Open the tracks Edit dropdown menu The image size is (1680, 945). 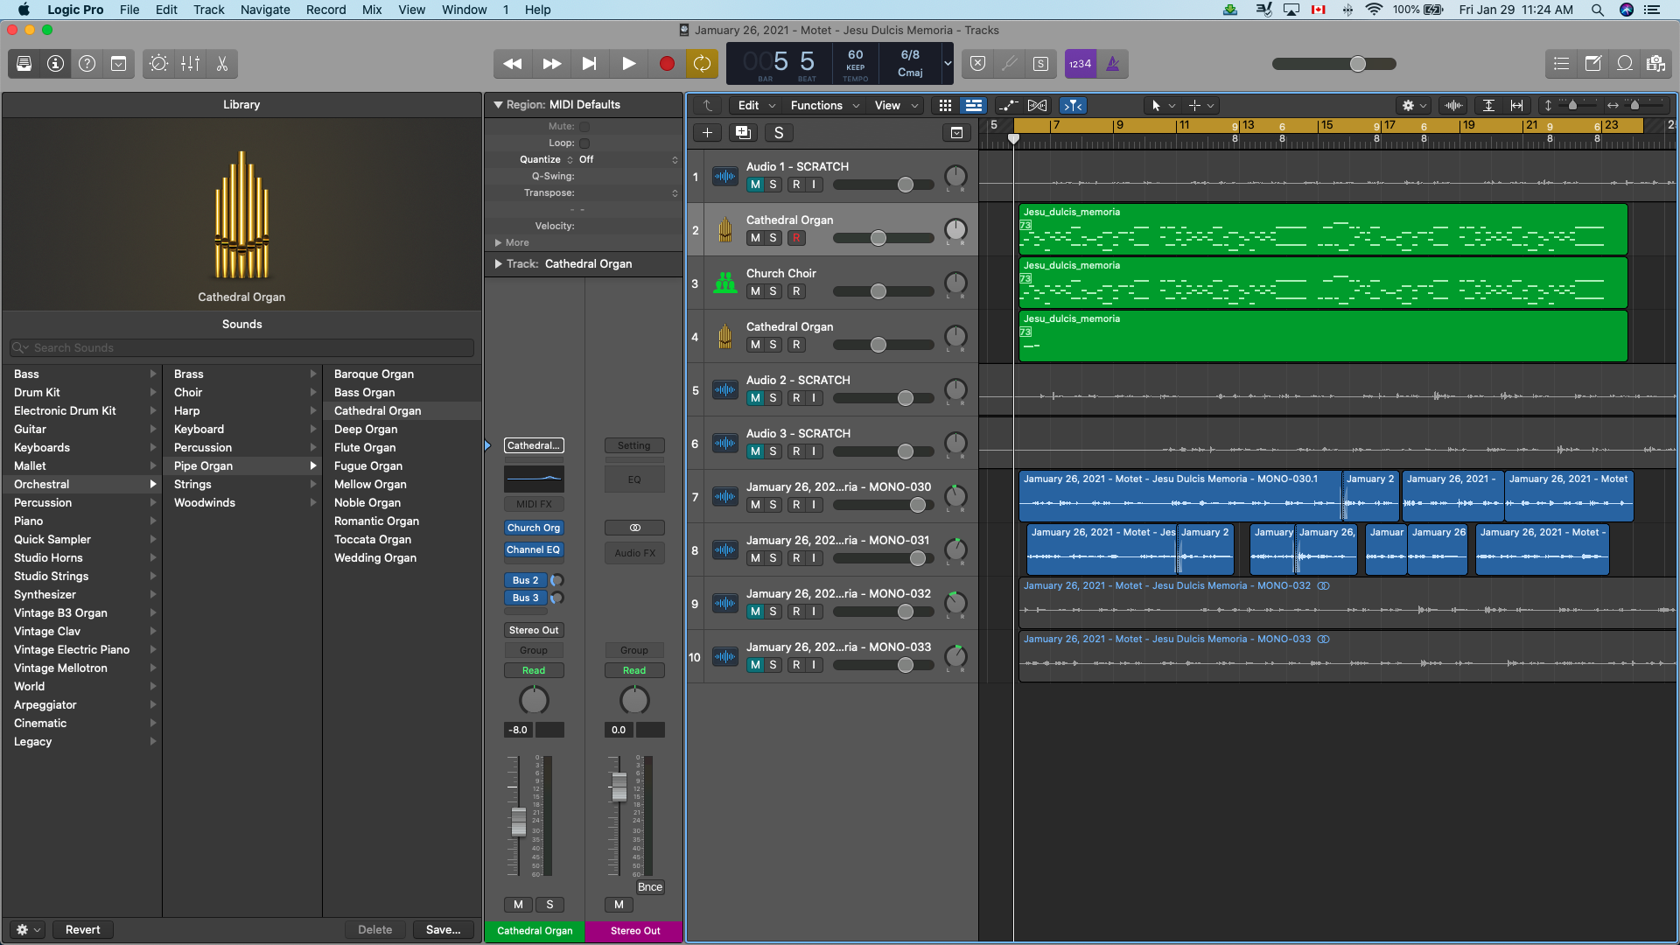pyautogui.click(x=756, y=105)
